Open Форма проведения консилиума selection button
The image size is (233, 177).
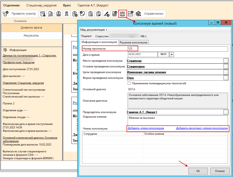click(x=226, y=78)
